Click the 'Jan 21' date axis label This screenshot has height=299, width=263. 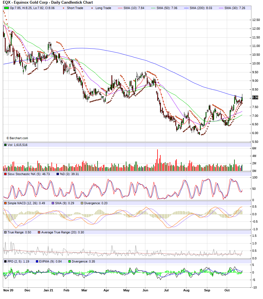tap(48, 291)
